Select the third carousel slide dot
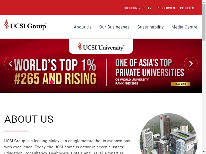The width and height of the screenshot is (206, 154). [37, 82]
